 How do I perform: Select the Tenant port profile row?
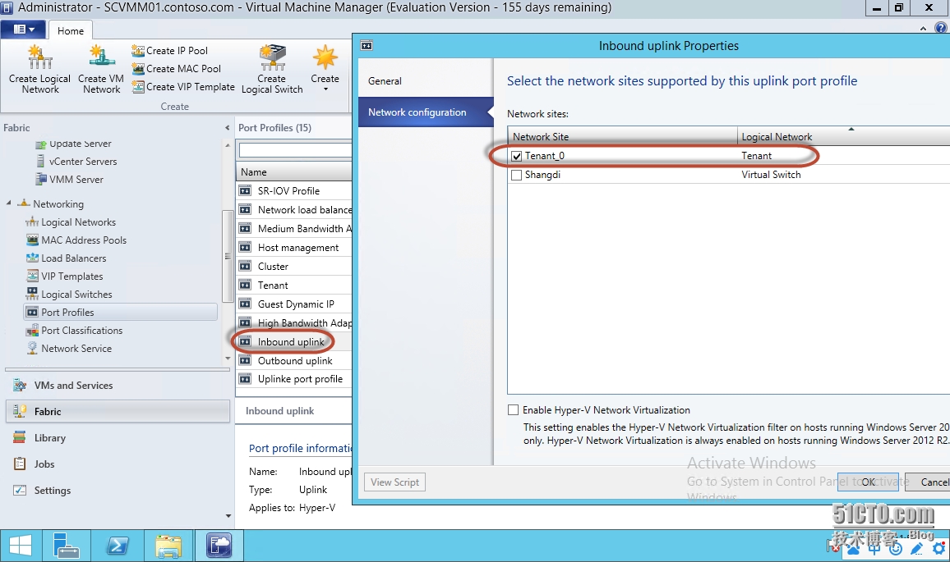pos(294,286)
